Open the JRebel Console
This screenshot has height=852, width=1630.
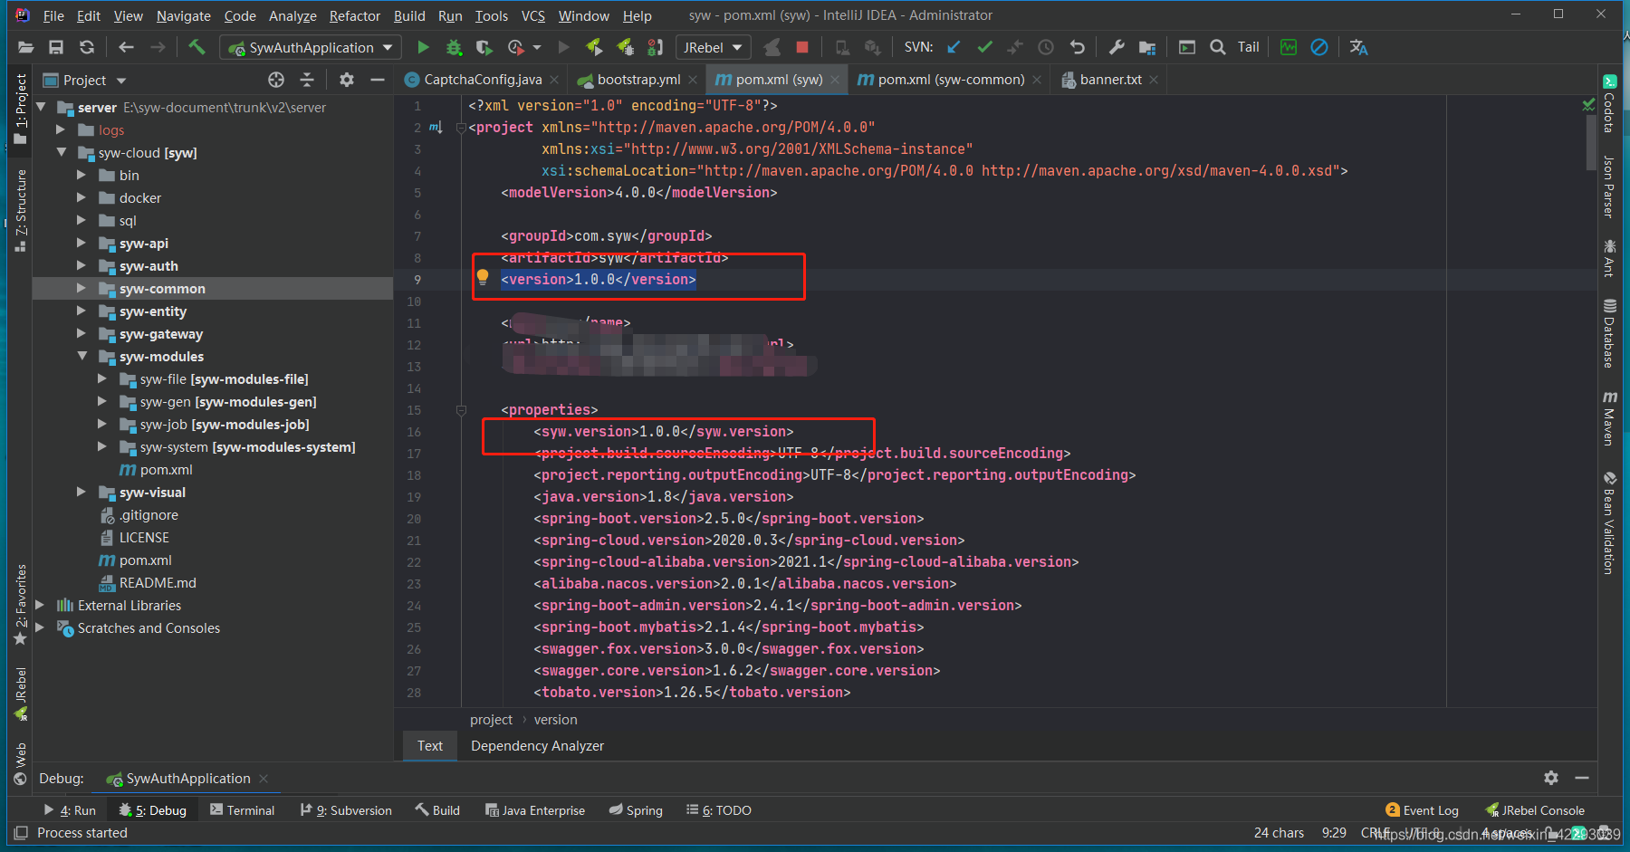tap(1535, 810)
